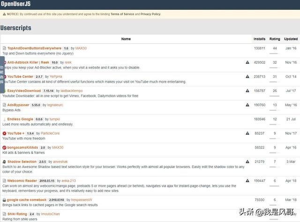Click the warning icon on EasyVideoDownload row
The image size is (300, 222).
(x=247, y=91)
